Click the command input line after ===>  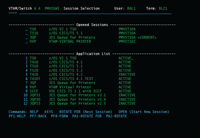point(95,13)
